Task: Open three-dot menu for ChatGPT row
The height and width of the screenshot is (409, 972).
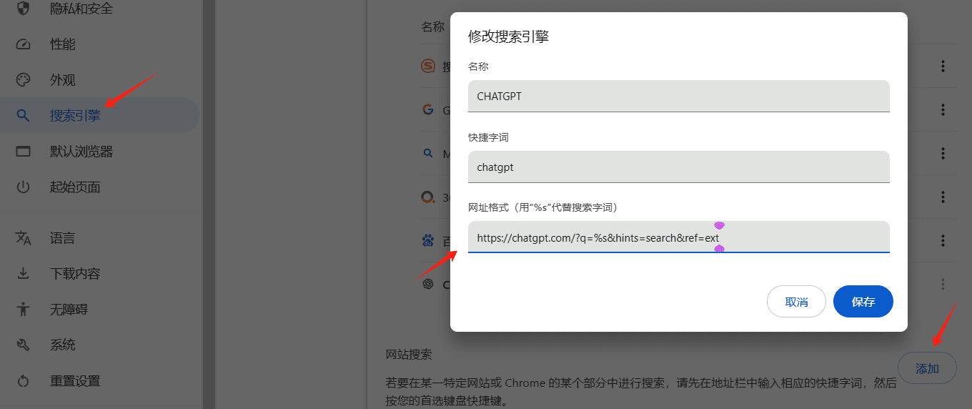Action: 943,284
